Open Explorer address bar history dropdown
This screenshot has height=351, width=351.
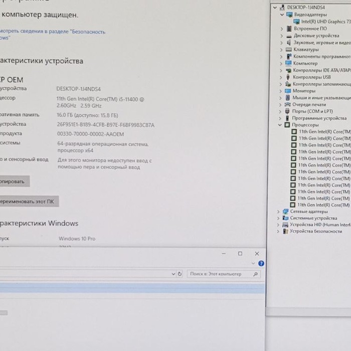(173, 274)
